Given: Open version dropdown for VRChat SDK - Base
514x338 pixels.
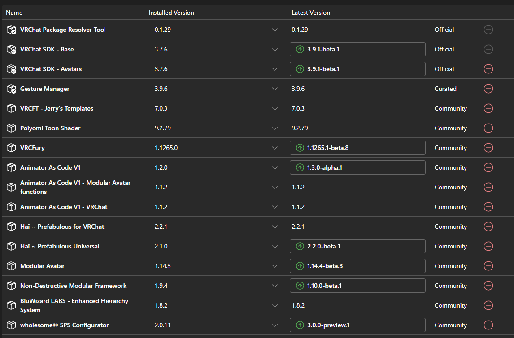Looking at the screenshot, I should (274, 49).
